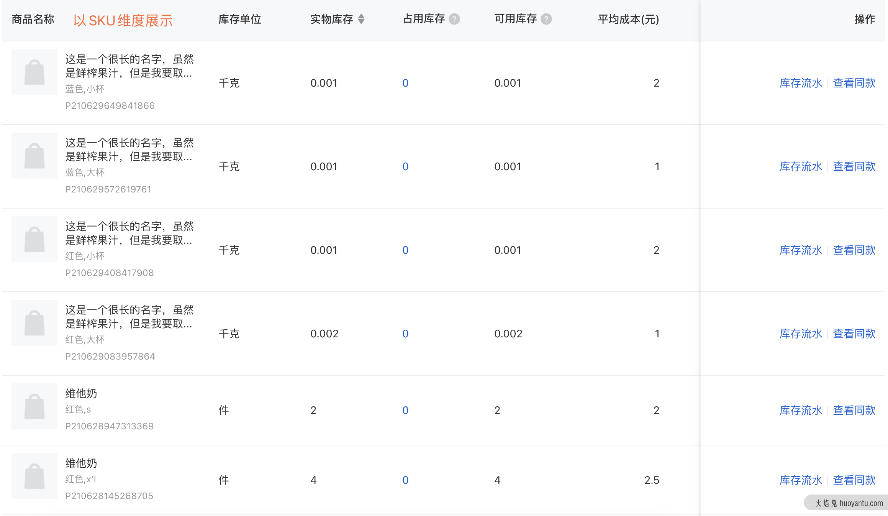The image size is (888, 516).
Task: Click 维他奶 name in 红色,x'l row
Action: click(x=81, y=463)
